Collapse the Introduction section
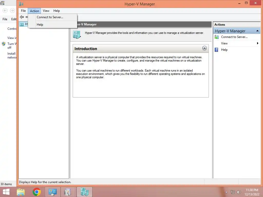 click(x=204, y=48)
